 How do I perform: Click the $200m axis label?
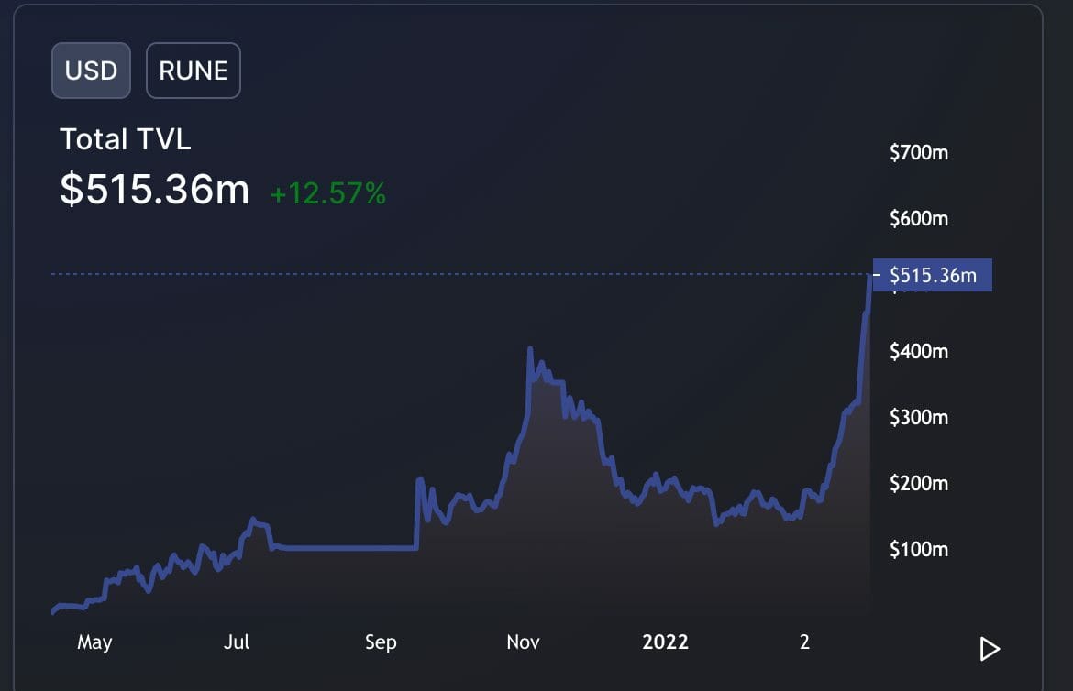918,484
